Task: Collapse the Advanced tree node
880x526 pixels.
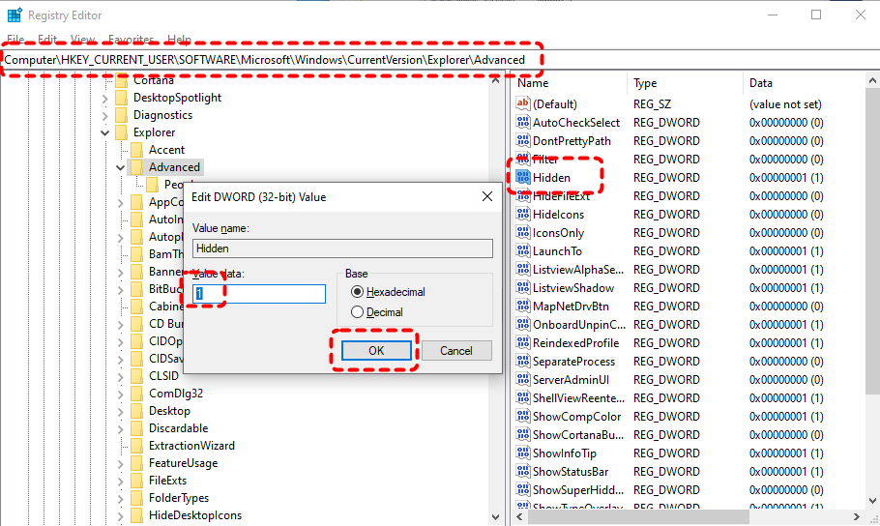Action: coord(121,167)
